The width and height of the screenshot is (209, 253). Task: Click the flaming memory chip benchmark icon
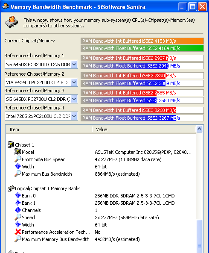tap(12, 22)
